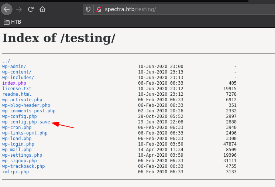Open the parent directory ../ link
Image resolution: width=275 pixels, height=187 pixels.
[x=6, y=61]
